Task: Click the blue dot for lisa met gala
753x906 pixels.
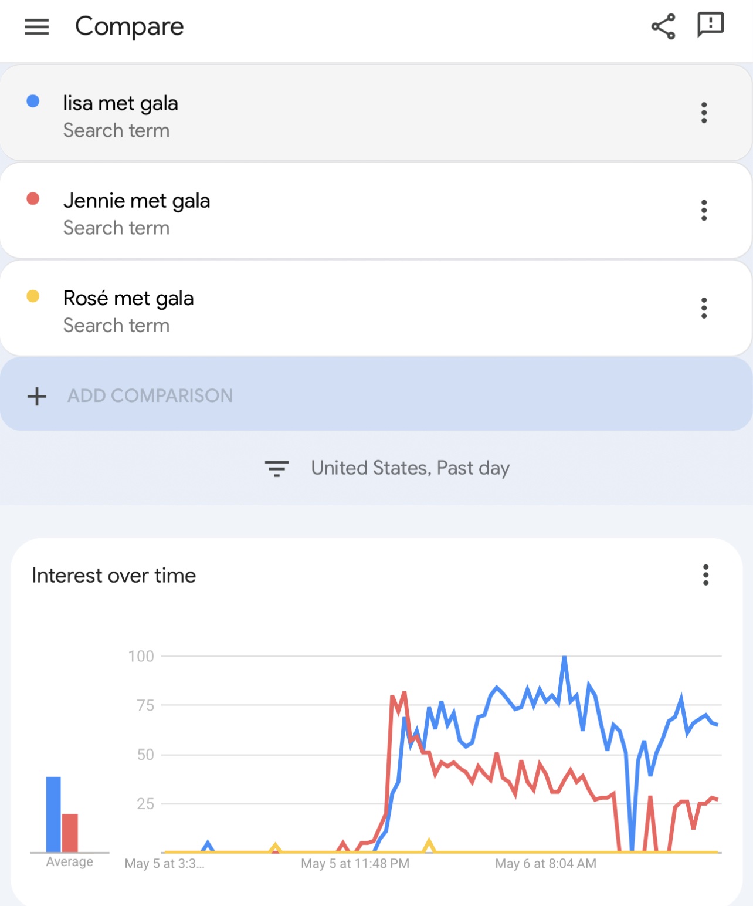Action: [33, 102]
